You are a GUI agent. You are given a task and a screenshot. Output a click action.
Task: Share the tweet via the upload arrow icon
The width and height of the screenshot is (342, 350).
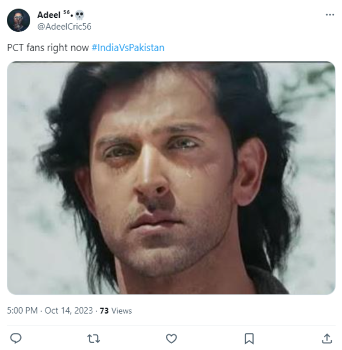[327, 338]
